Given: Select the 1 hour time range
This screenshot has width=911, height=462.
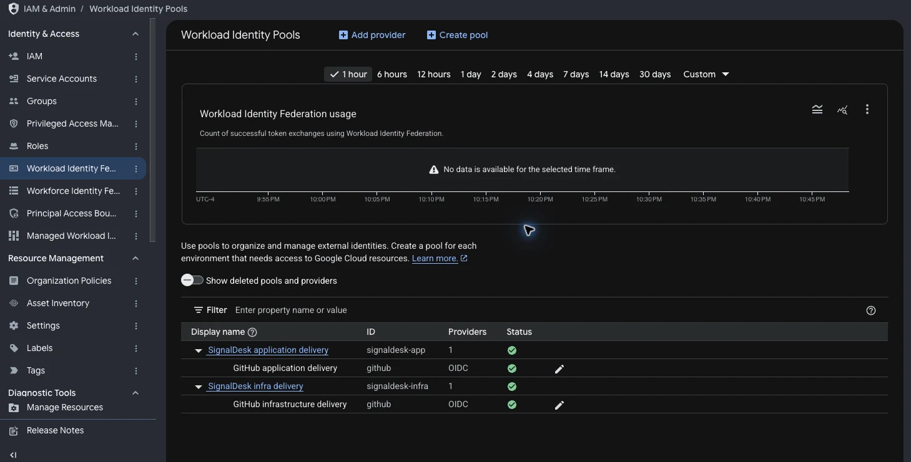Looking at the screenshot, I should coord(348,74).
